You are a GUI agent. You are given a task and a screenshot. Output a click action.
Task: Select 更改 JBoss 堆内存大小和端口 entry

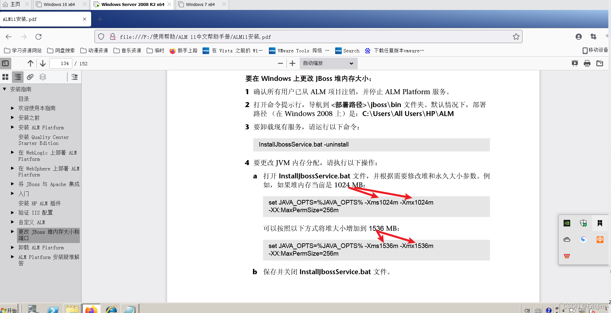click(49, 235)
